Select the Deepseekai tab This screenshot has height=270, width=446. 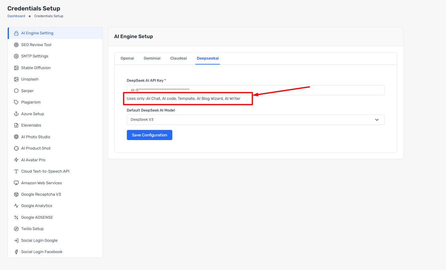click(x=208, y=58)
